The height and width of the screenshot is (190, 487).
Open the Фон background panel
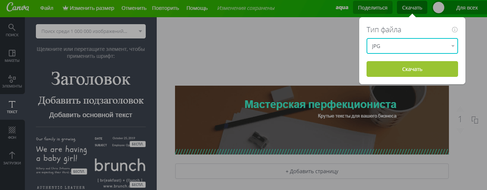click(x=12, y=133)
